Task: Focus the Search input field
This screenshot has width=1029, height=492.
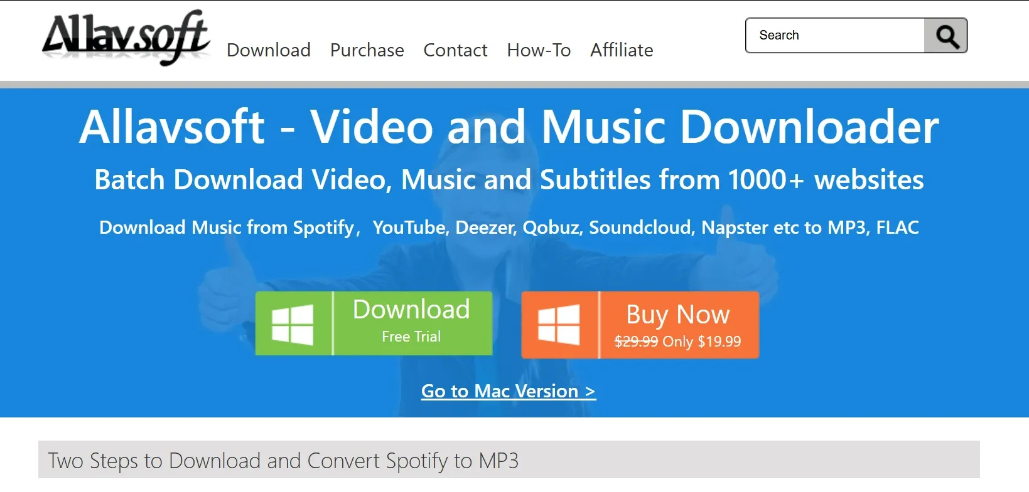Action: tap(835, 36)
